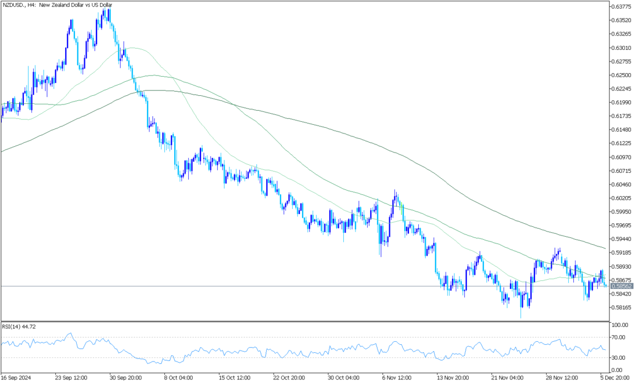Click the 0.59950 price axis label
This screenshot has width=639, height=383.
tap(622, 212)
